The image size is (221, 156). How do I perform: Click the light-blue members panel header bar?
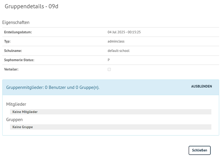click(x=144, y=87)
